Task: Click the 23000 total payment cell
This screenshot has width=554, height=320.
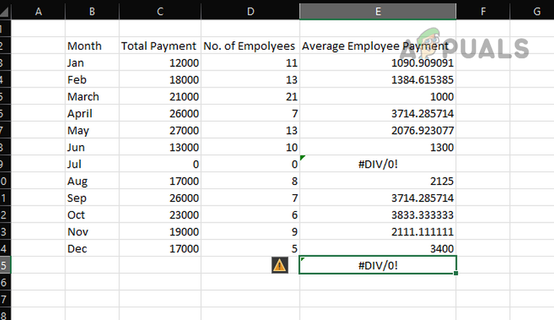Action: (x=160, y=215)
